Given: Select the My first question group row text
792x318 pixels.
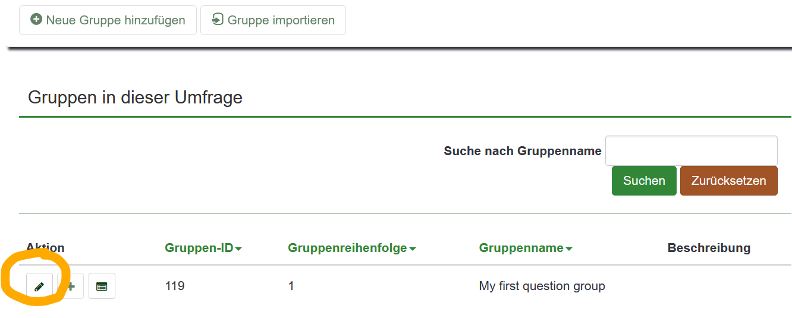Looking at the screenshot, I should pyautogui.click(x=542, y=286).
